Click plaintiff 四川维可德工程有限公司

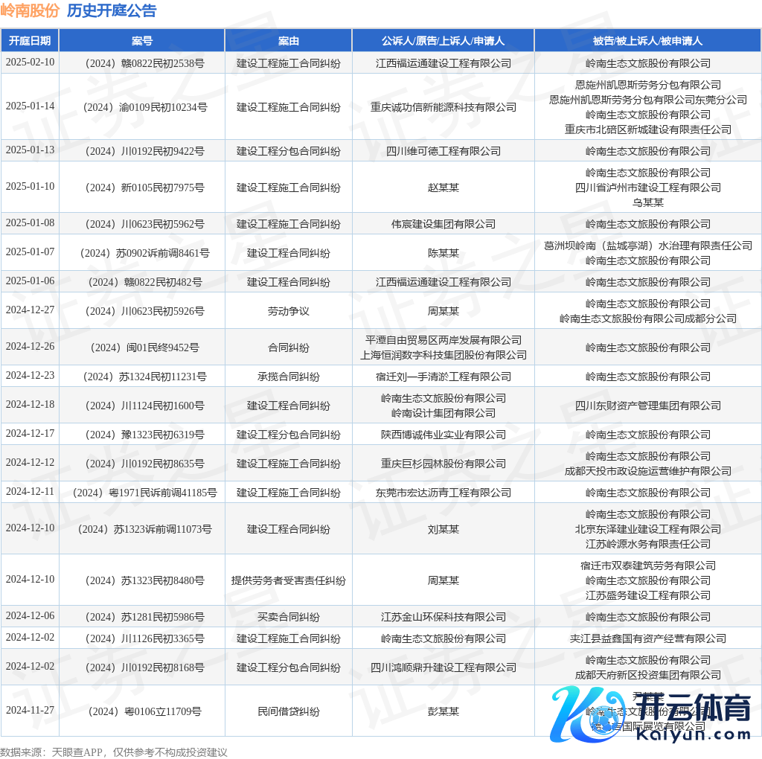[x=443, y=151]
